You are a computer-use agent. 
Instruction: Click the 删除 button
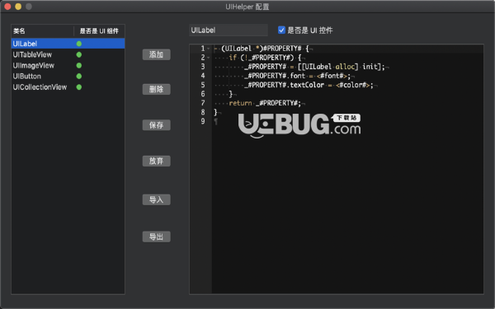[156, 89]
